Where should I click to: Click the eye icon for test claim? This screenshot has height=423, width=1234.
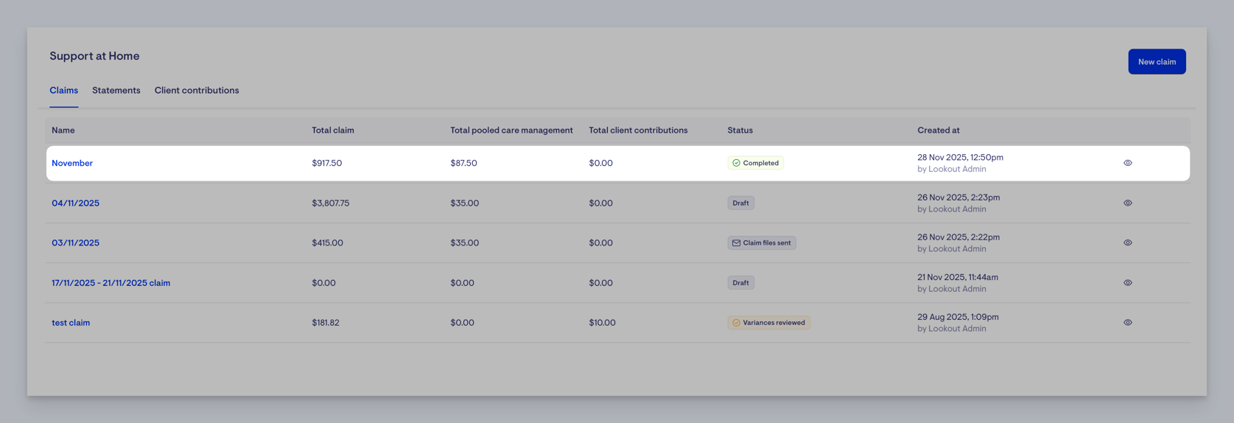point(1127,322)
